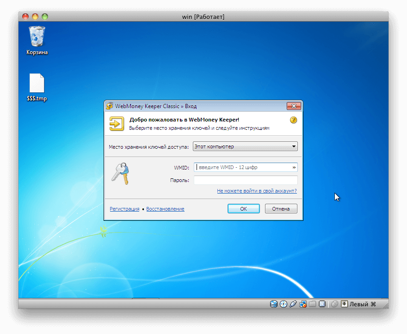Click the red close button of win window
This screenshot has height=334, width=407.
pyautogui.click(x=25, y=17)
